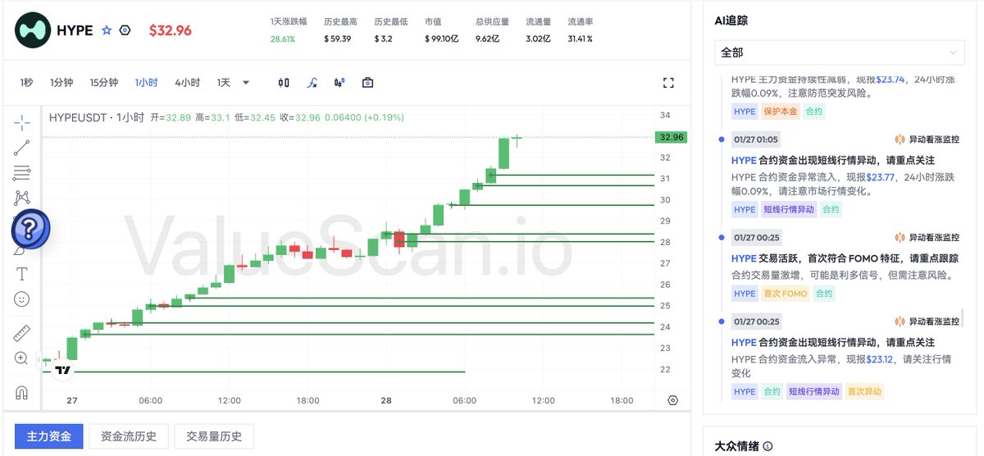
Task: Click the AI追踪 panel heading
Action: point(731,21)
